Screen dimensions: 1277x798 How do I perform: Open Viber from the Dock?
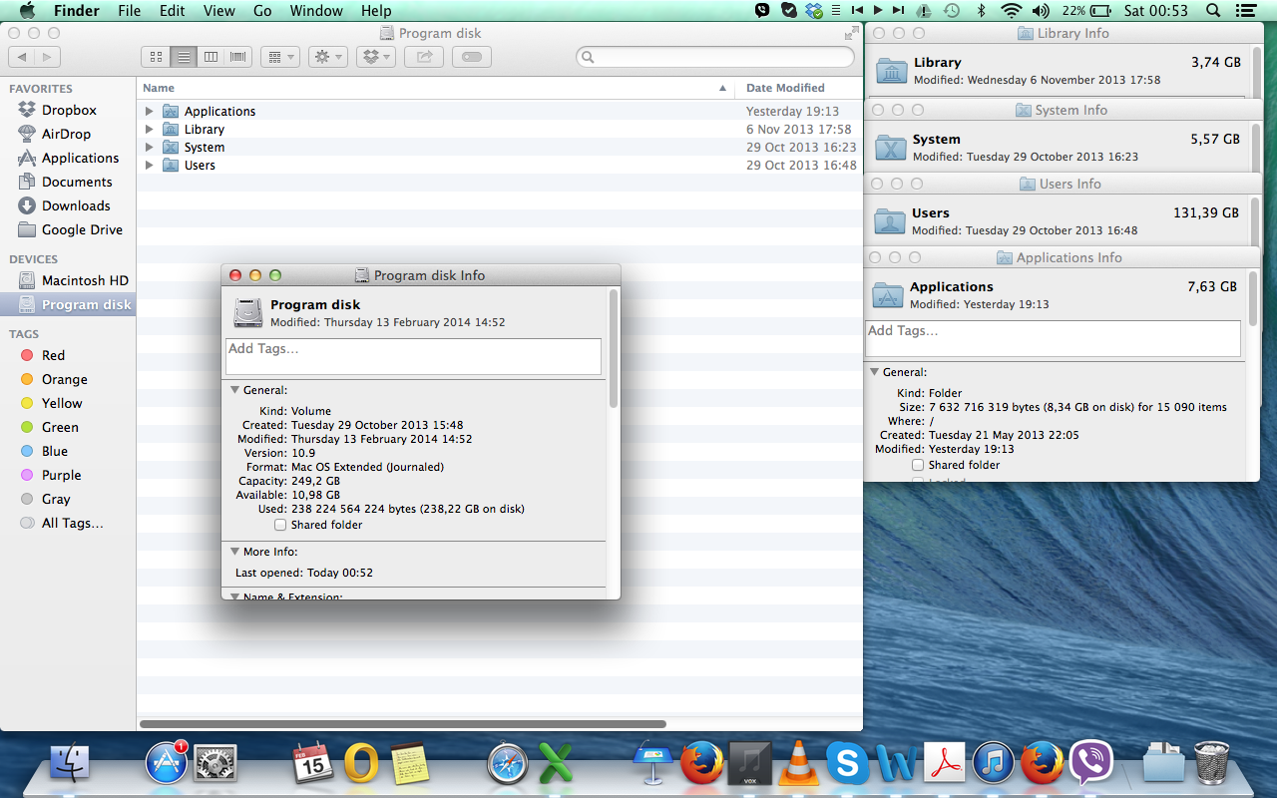(x=1091, y=764)
